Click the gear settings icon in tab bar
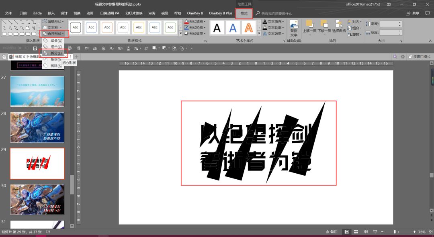Viewport: 434px width, 237px height. pyautogui.click(x=403, y=57)
